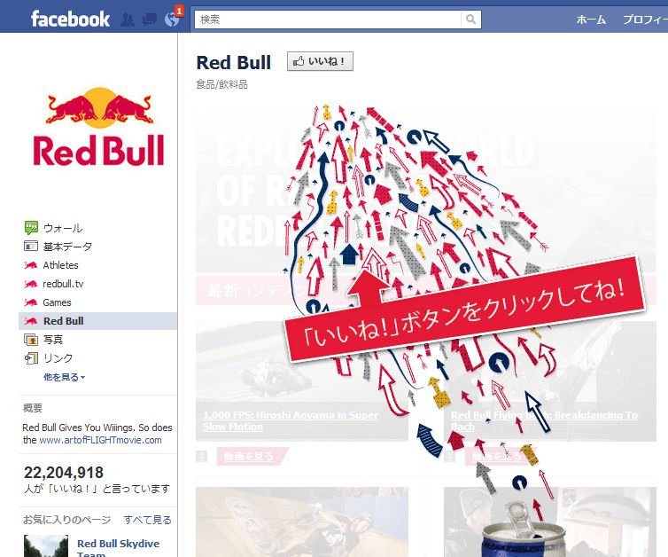Open the messages icon in header
Image resolution: width=668 pixels, height=557 pixels.
point(149,20)
